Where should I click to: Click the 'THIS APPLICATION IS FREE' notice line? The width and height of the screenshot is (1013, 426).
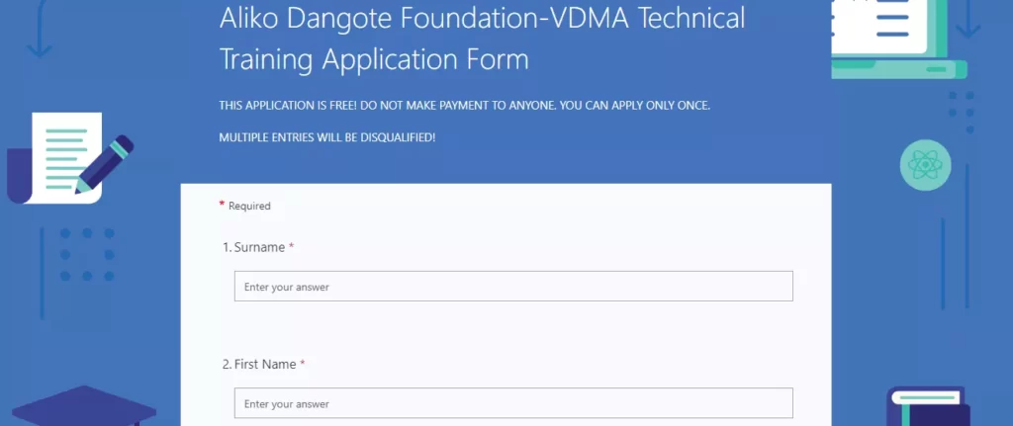(x=465, y=105)
